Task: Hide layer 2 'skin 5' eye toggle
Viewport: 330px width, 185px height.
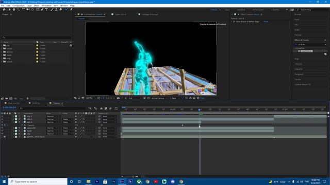Action: (2, 119)
